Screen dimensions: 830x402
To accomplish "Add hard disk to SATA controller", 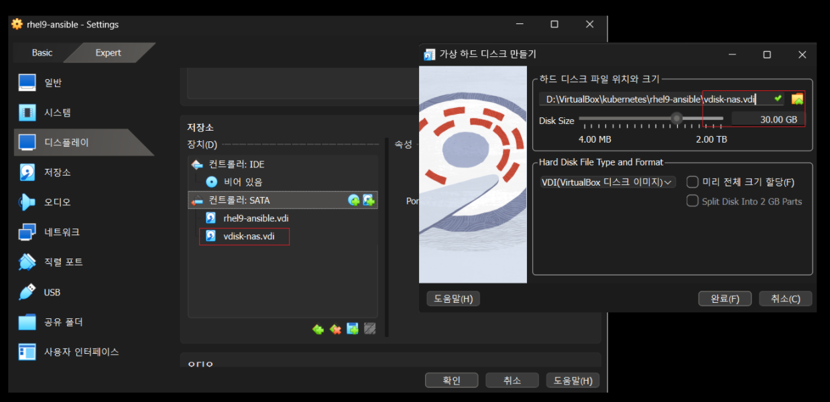I will pos(368,200).
